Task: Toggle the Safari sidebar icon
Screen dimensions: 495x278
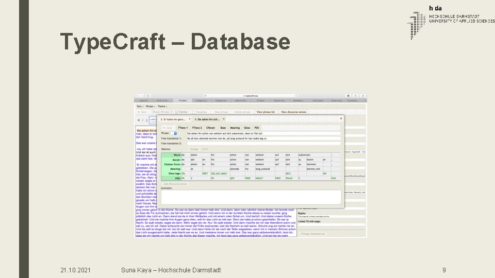Action: point(148,96)
